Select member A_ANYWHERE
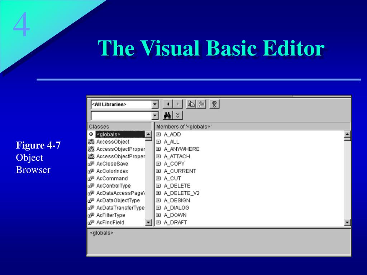Screen dimensions: 367x275 181,149
